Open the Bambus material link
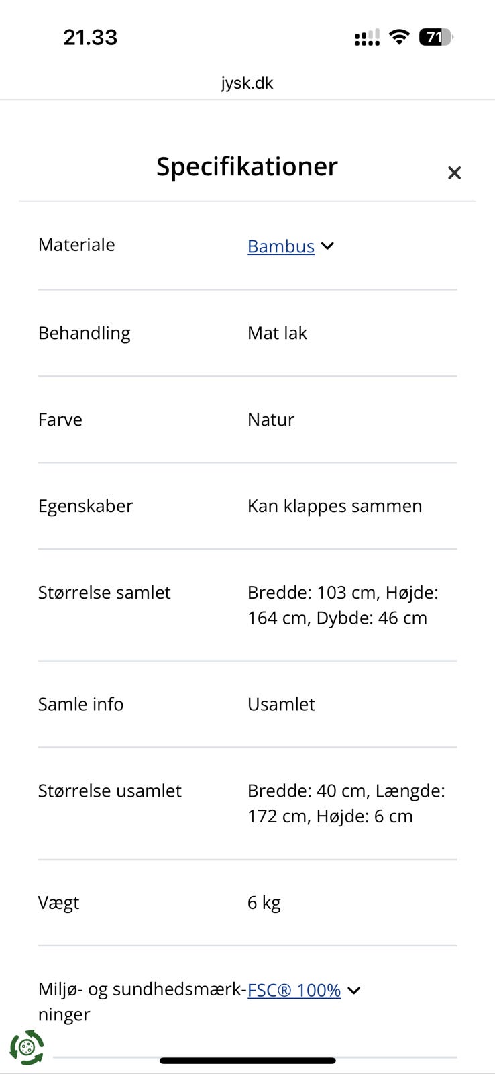This screenshot has width=495, height=1074. tap(280, 246)
